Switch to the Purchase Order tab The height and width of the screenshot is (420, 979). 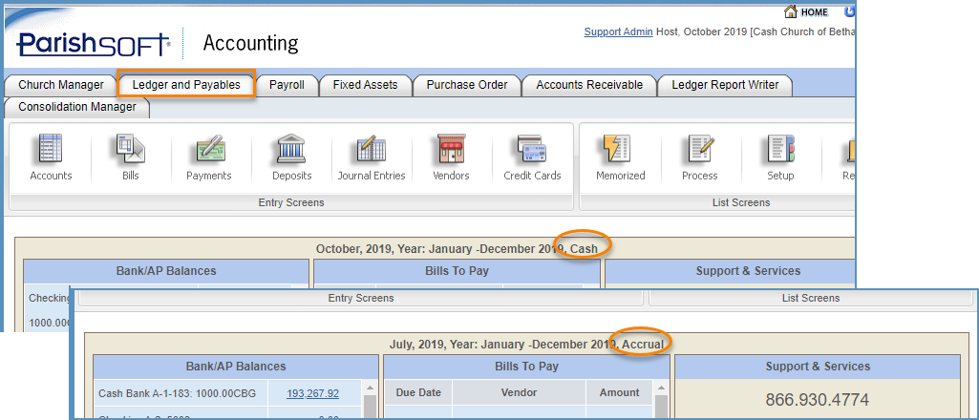coord(467,85)
